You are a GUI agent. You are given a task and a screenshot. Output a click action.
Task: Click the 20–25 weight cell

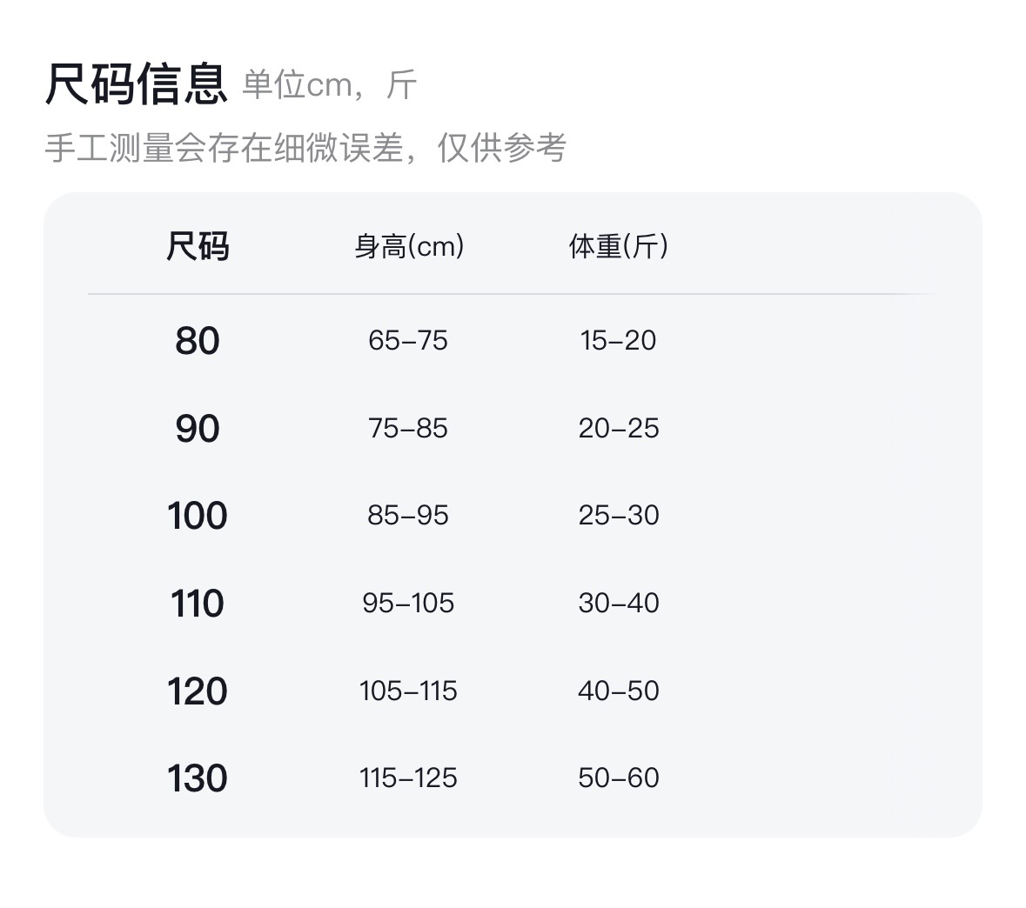pos(618,428)
